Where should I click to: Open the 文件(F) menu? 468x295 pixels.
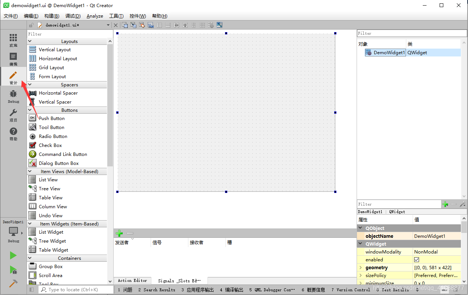(x=11, y=16)
